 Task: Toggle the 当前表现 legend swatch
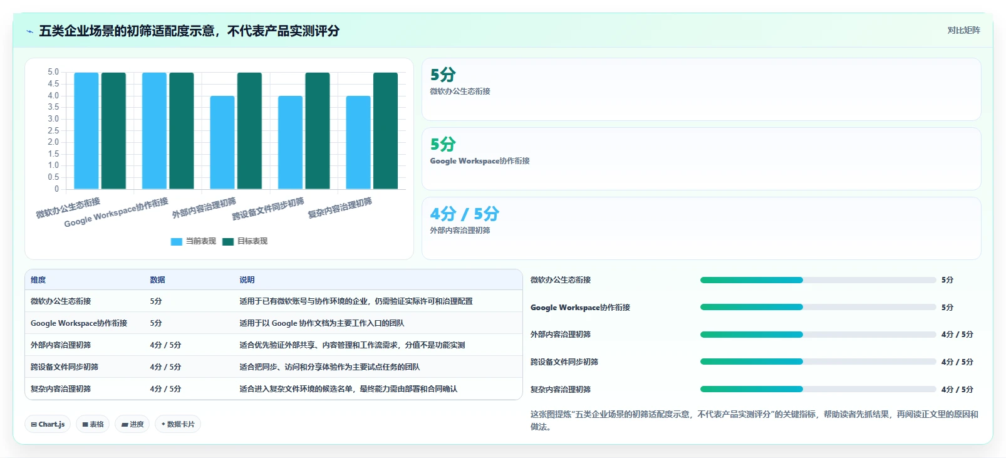tap(176, 241)
